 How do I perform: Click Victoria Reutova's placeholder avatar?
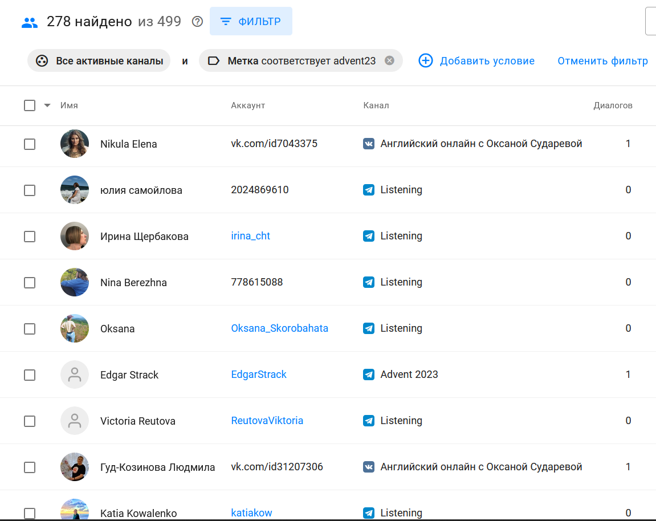click(x=75, y=421)
